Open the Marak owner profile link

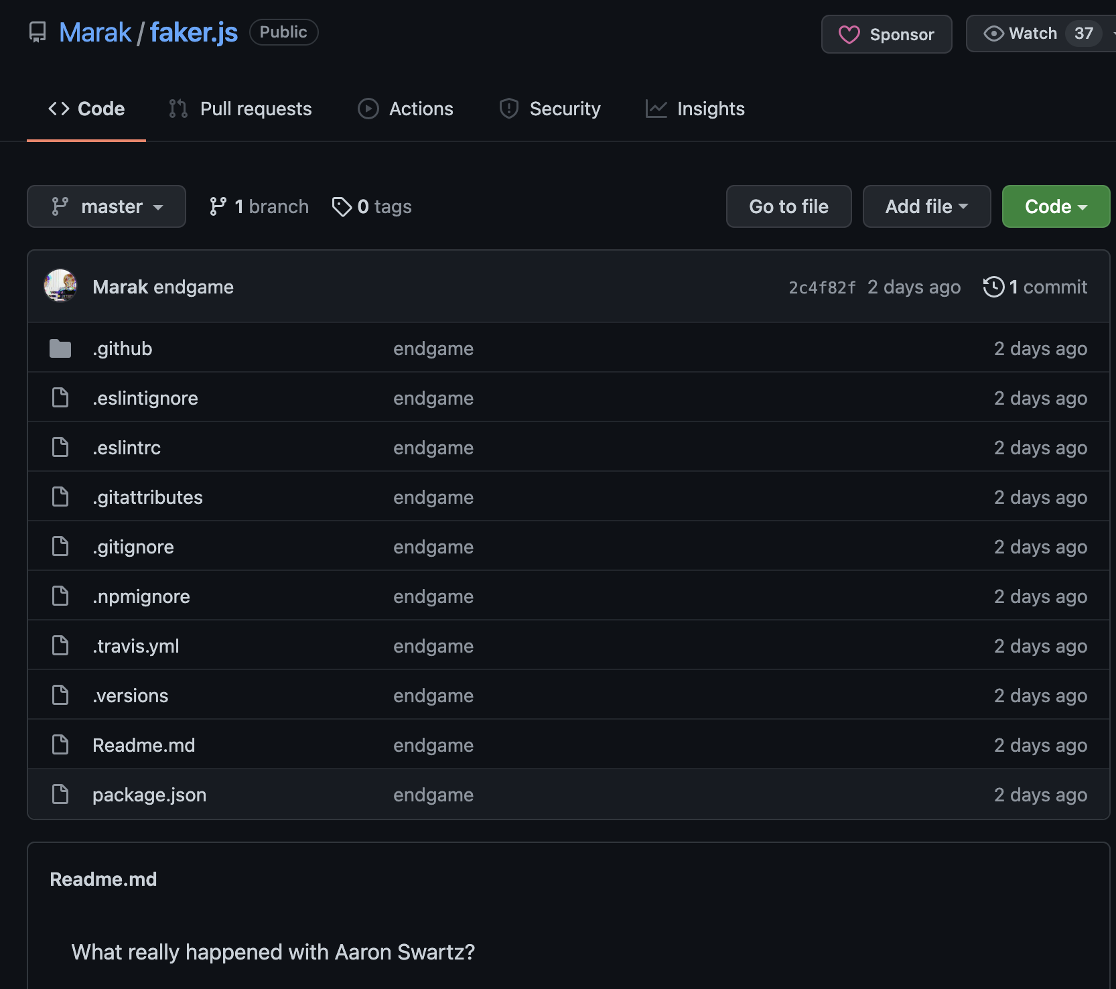click(x=95, y=32)
